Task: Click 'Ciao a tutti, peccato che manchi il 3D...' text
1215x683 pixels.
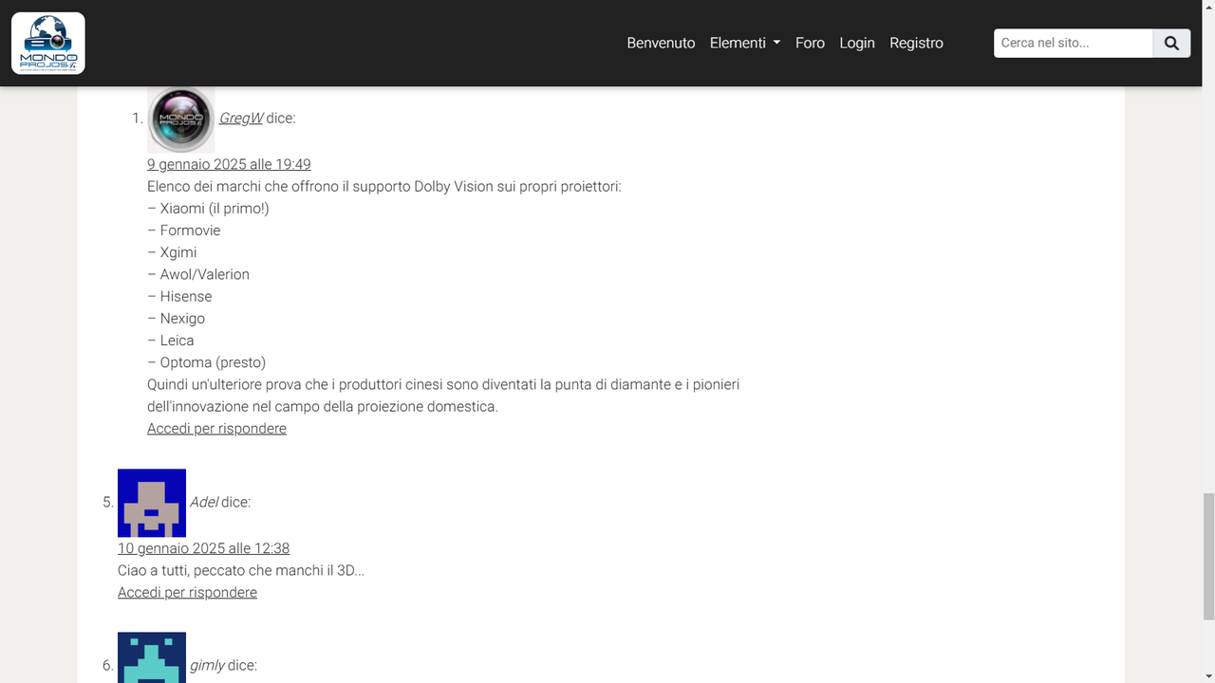Action: coord(241,570)
